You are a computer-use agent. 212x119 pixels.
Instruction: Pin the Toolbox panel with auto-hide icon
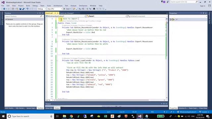coord(40,13)
